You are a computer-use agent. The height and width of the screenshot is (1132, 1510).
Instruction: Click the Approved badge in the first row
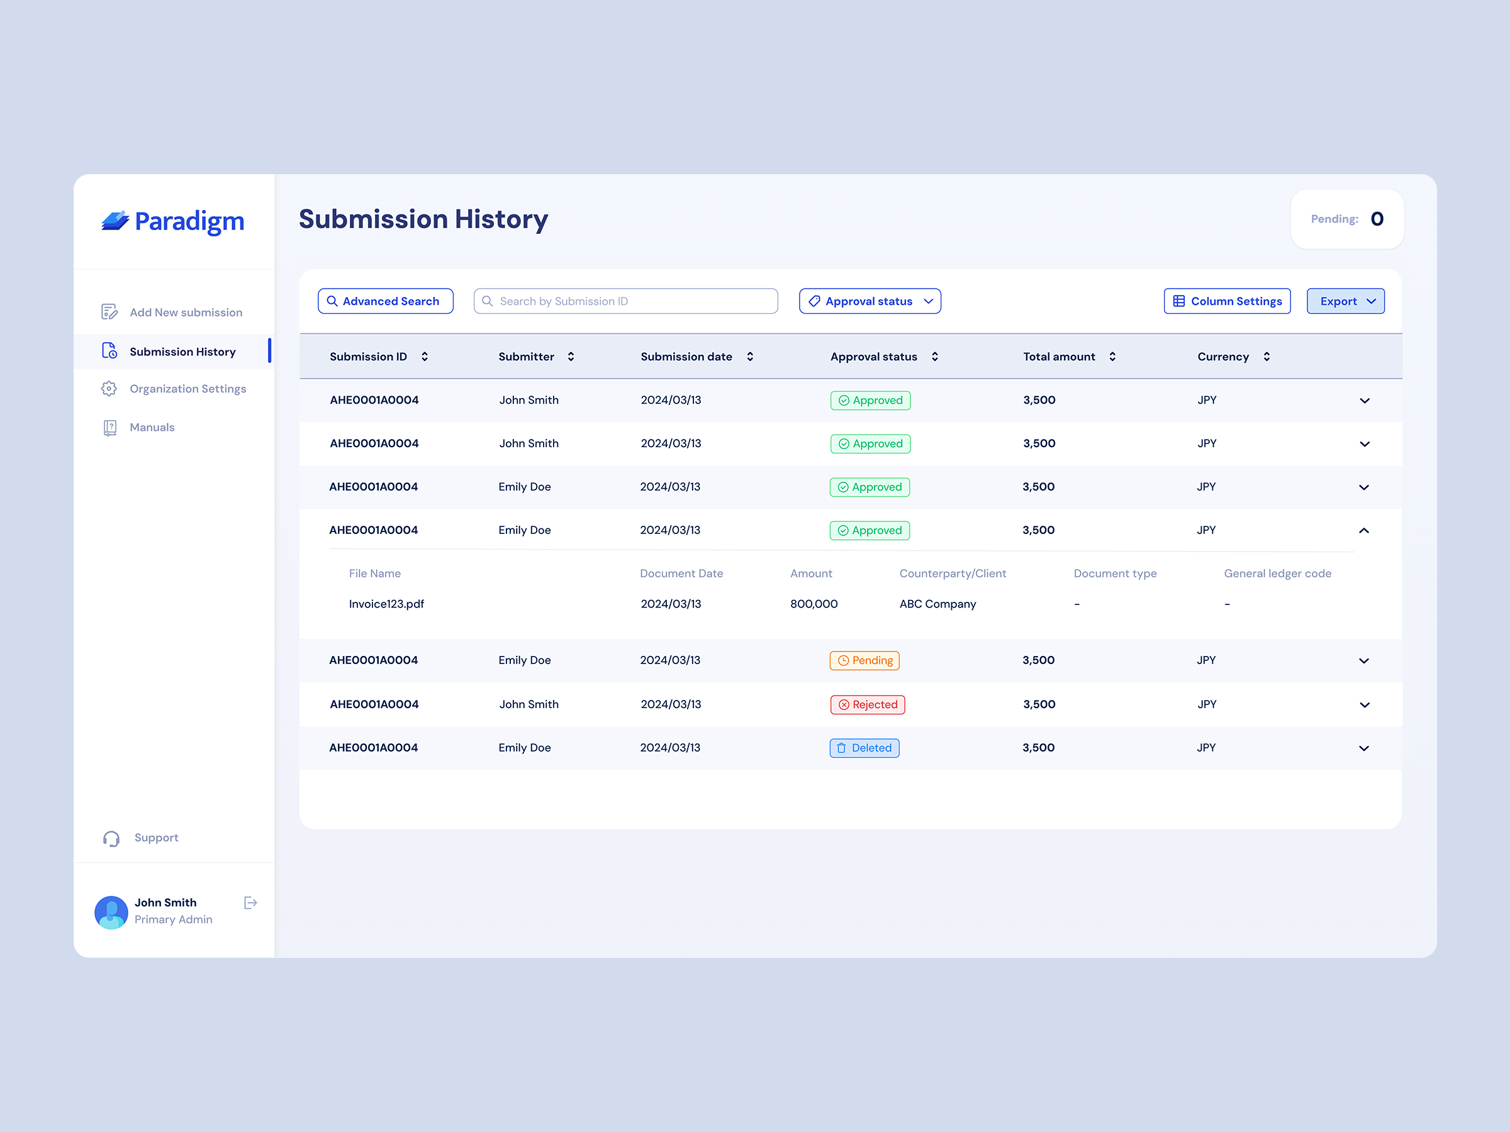(870, 401)
